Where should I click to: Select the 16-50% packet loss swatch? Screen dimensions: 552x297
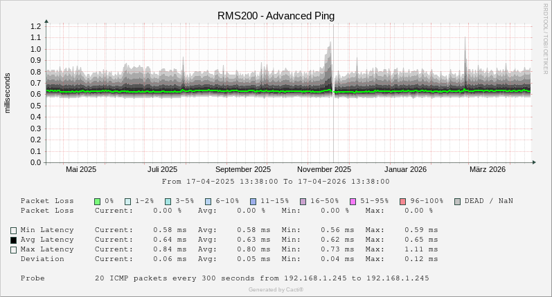click(x=303, y=201)
